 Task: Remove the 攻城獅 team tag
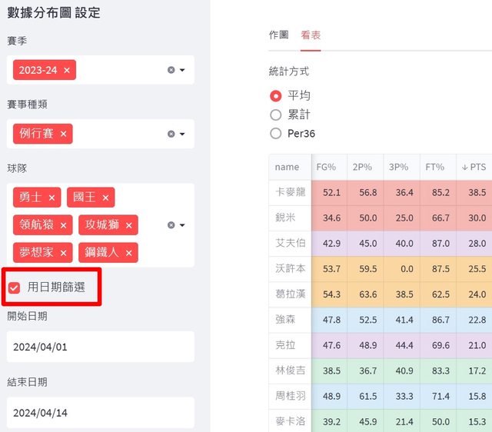click(128, 225)
